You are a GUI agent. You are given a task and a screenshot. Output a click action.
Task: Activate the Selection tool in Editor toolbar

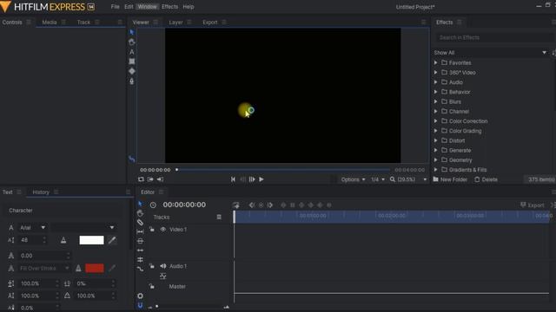(140, 205)
